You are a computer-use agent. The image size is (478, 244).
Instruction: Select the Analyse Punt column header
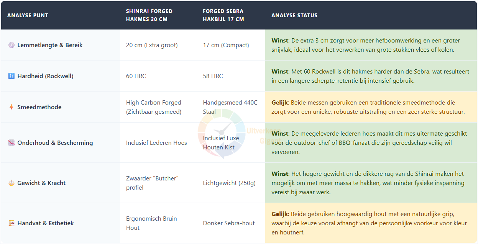pos(28,16)
